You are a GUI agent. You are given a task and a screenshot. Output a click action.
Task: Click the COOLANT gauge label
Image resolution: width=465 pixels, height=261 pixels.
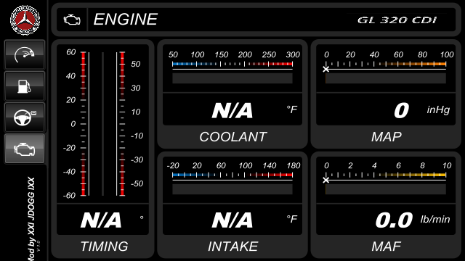tap(232, 137)
